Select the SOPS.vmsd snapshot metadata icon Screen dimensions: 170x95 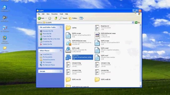point(97,50)
